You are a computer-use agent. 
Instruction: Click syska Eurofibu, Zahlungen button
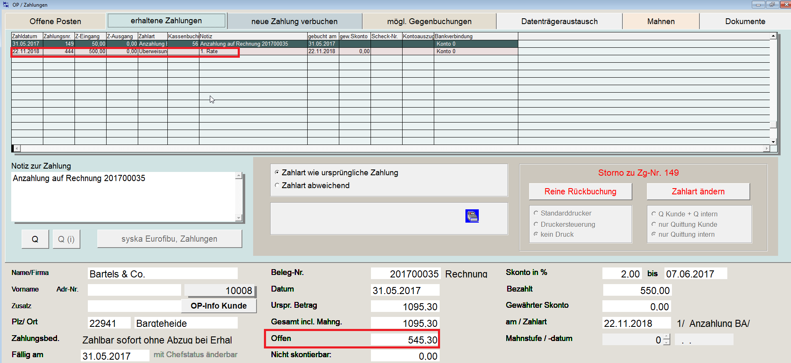(x=169, y=239)
